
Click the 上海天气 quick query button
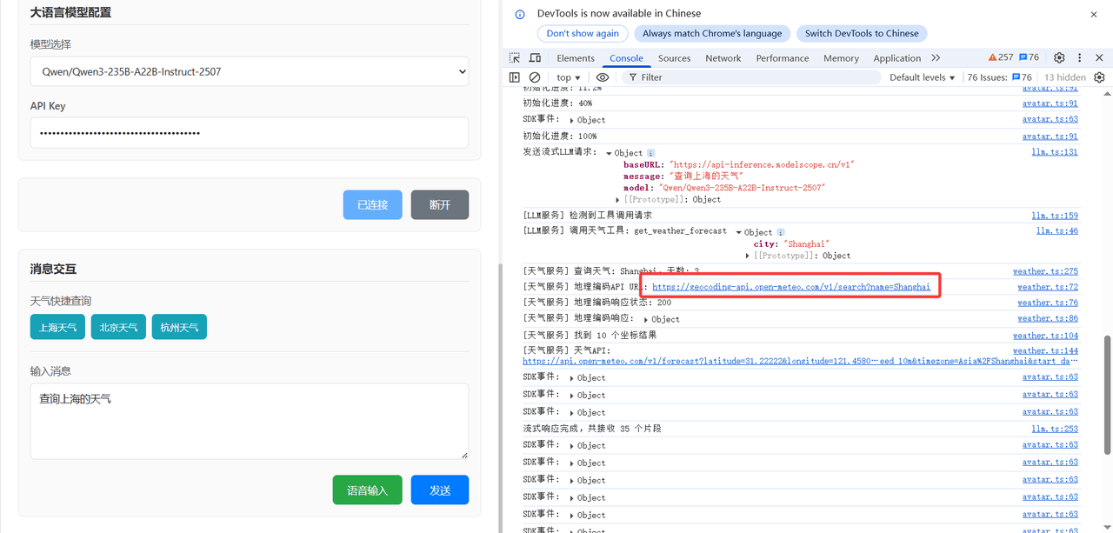click(x=57, y=327)
